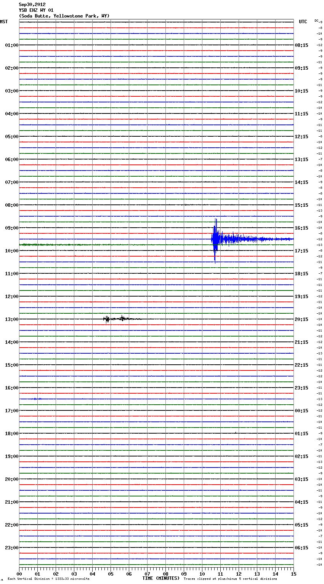The image size is (324, 584).
Task: Click the 20:00 MST time label
Action: (x=11, y=479)
